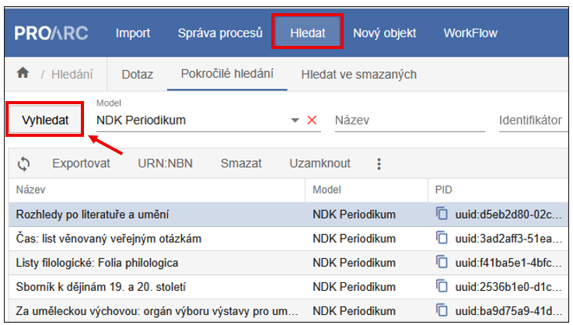Viewport: 573px width, 325px height.
Task: Copy PID of Sborník k dějinám row
Action: point(442,286)
